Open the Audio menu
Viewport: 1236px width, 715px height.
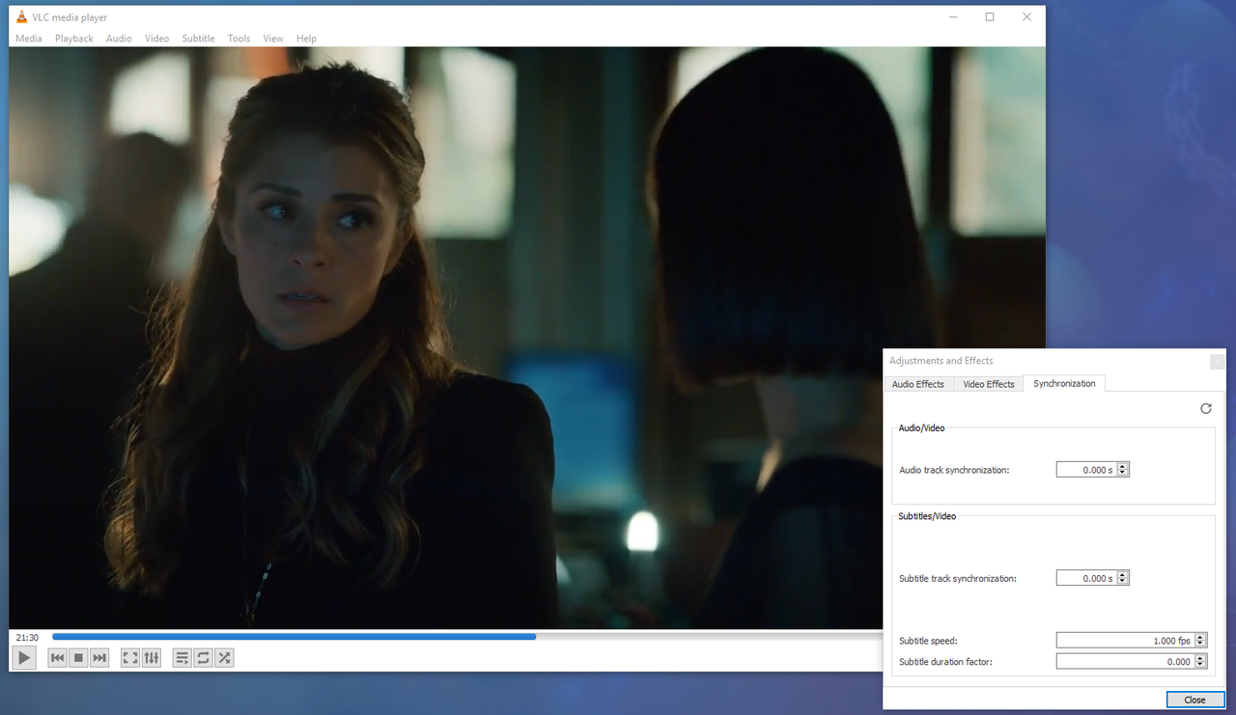tap(119, 39)
